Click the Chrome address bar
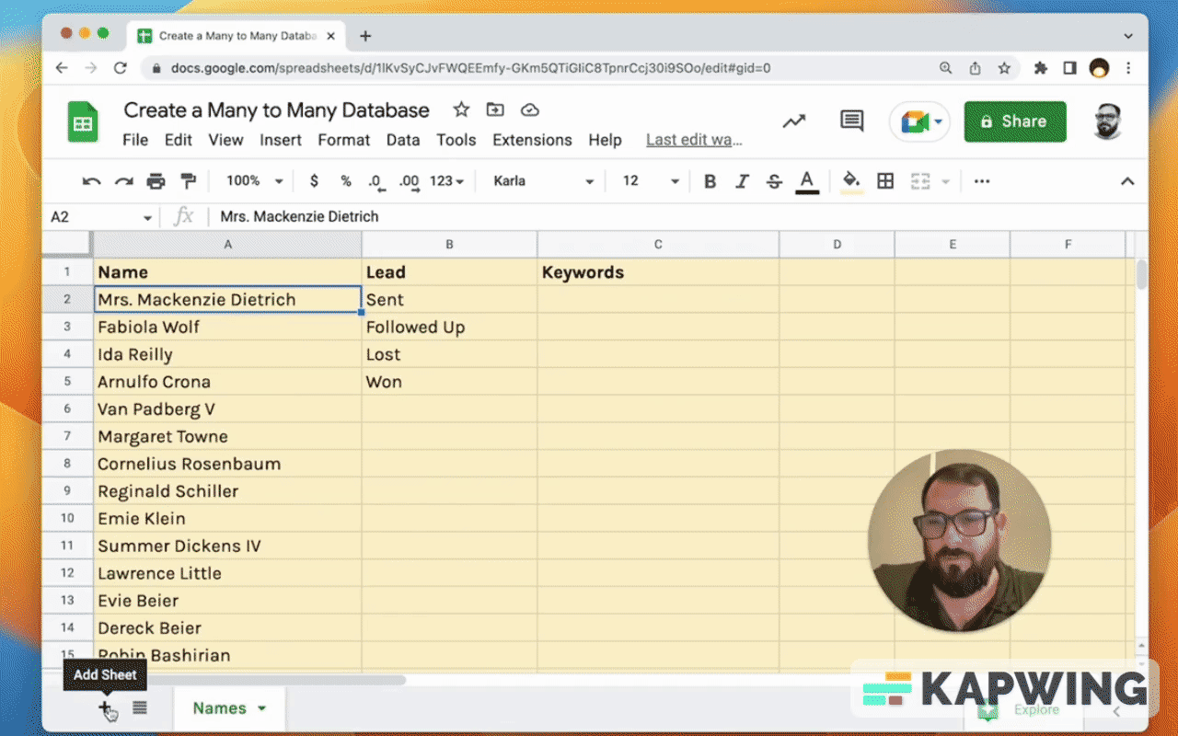1178x736 pixels. click(x=543, y=68)
